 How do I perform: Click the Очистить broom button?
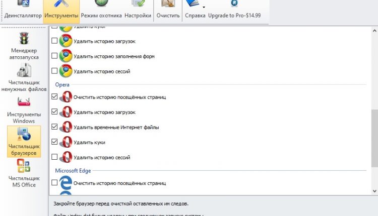[x=168, y=11]
